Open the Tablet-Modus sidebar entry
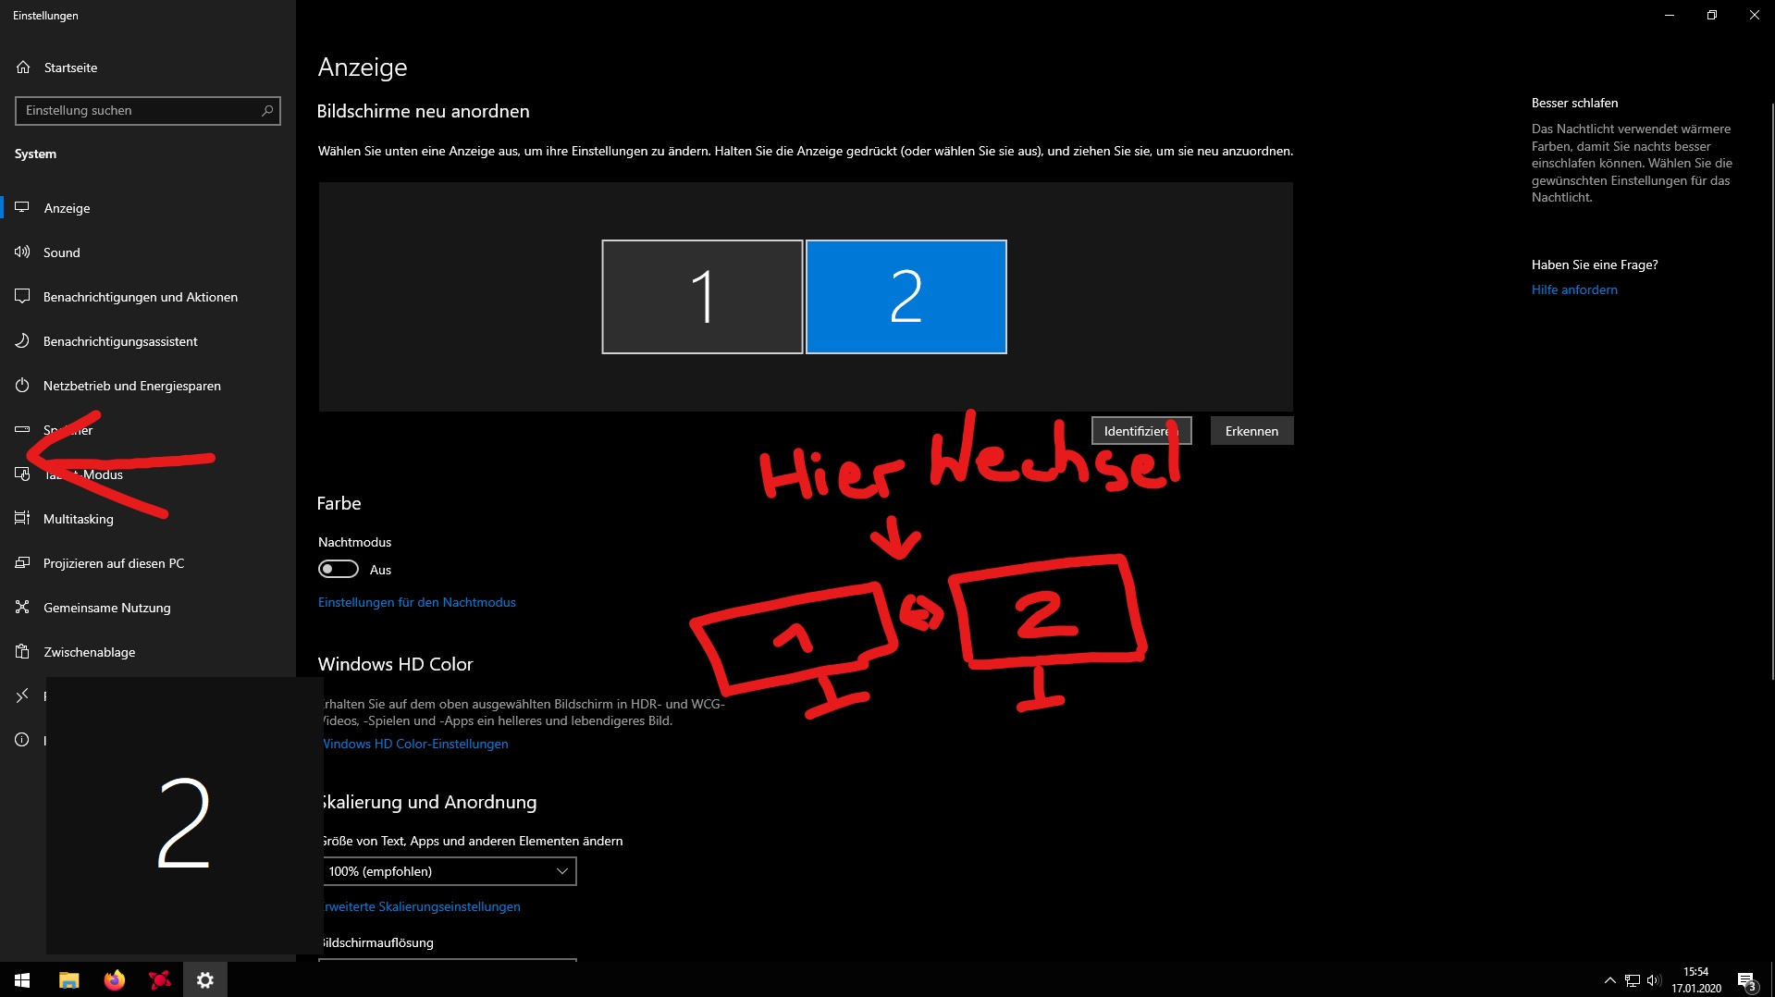Screen dimensions: 1775x997 [148, 474]
